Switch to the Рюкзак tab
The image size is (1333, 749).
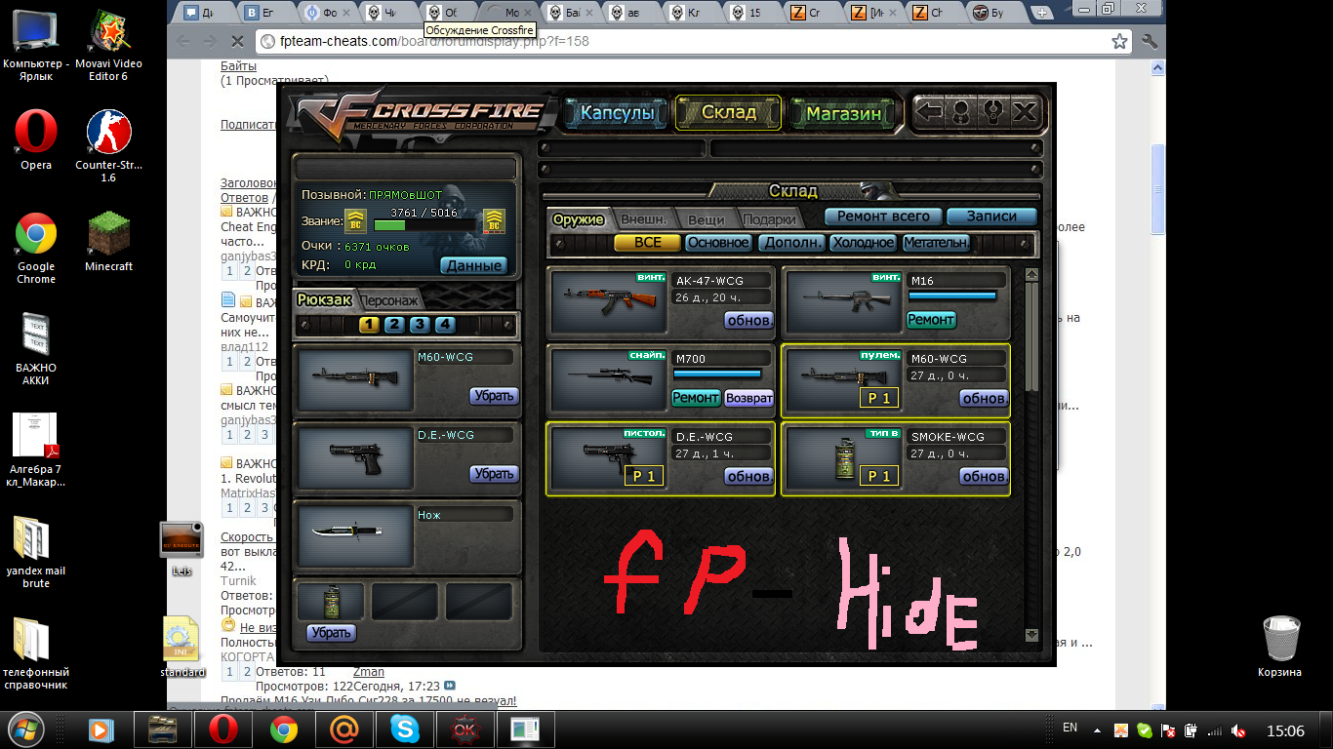point(324,299)
